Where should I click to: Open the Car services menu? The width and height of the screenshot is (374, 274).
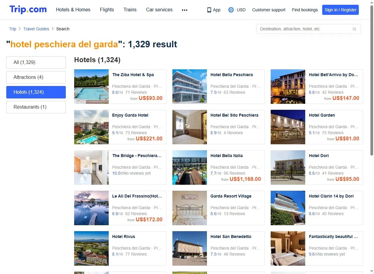pos(159,10)
